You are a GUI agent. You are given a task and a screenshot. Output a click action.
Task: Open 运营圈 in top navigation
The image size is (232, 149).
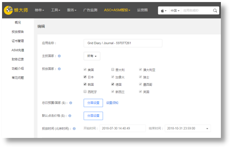pyautogui.click(x=142, y=10)
